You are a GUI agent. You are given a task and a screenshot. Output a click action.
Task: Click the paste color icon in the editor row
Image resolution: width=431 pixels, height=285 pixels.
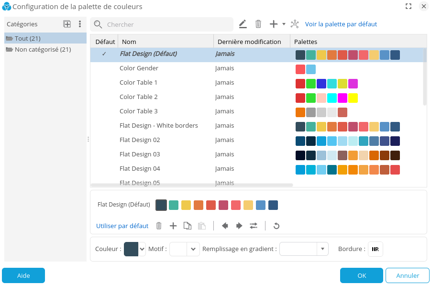(x=202, y=225)
